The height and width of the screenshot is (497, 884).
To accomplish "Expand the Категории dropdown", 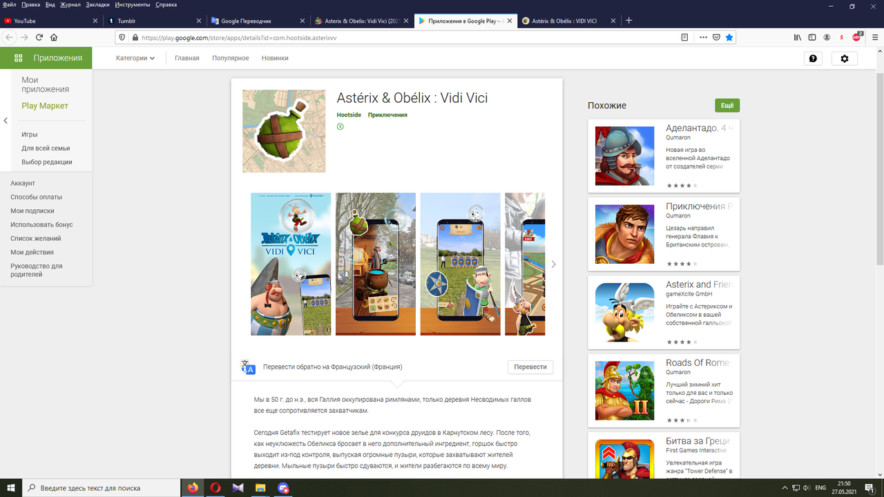I will click(135, 58).
